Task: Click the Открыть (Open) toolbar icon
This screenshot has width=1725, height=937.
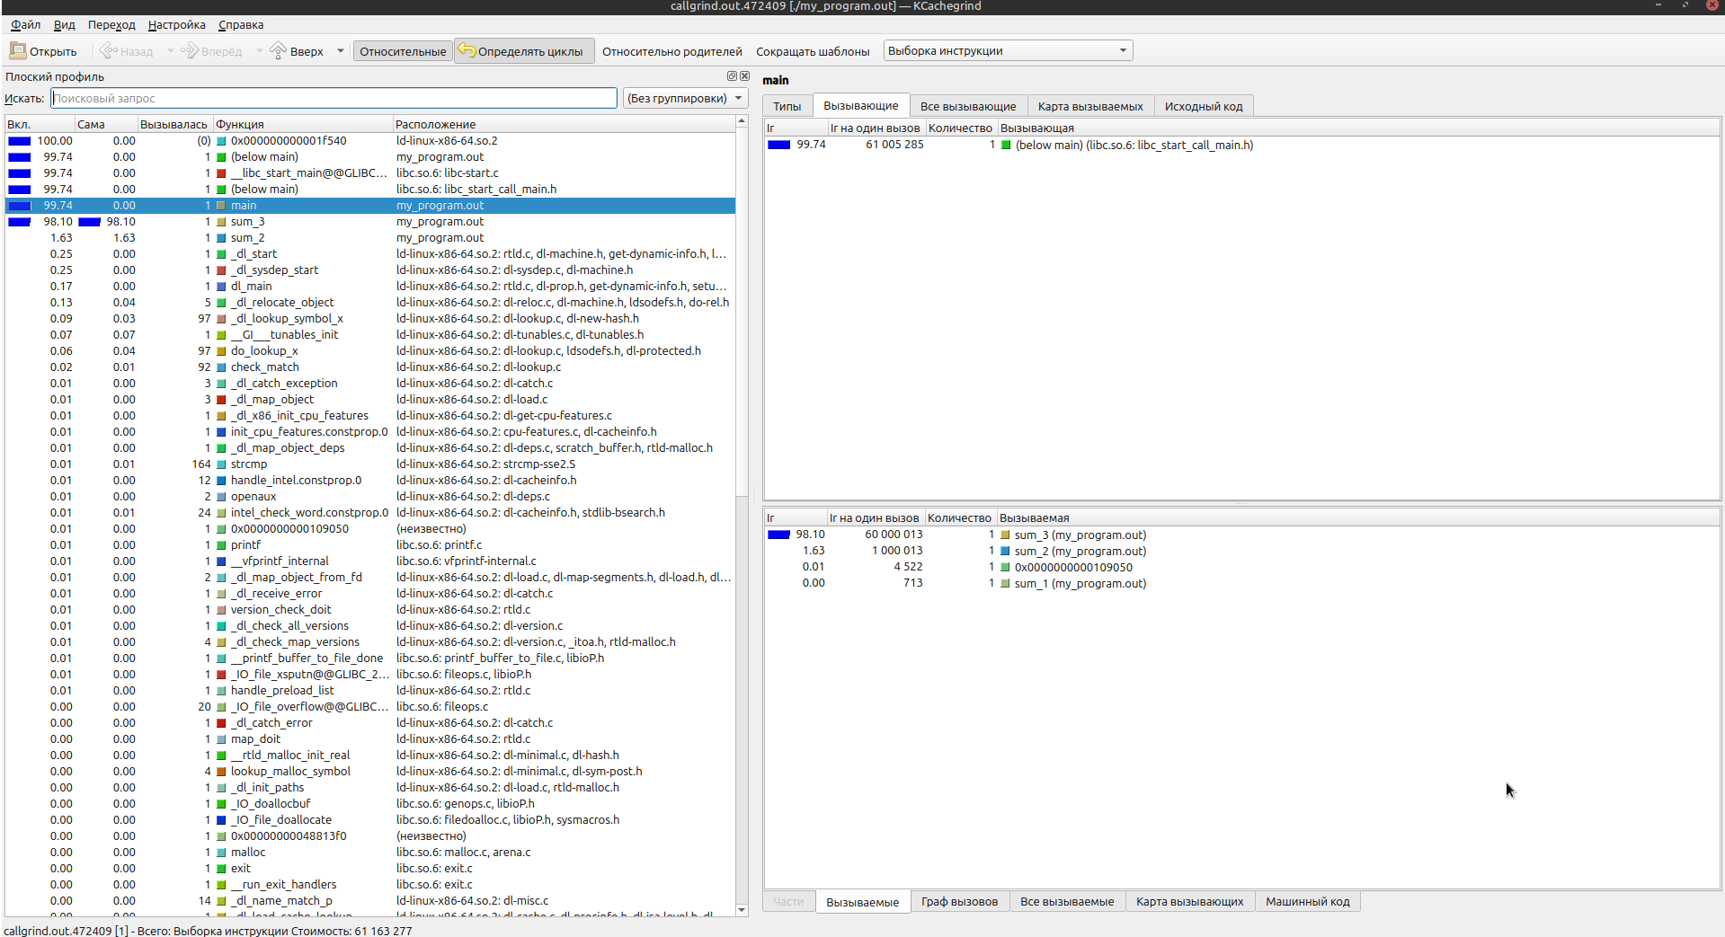Action: pos(18,51)
